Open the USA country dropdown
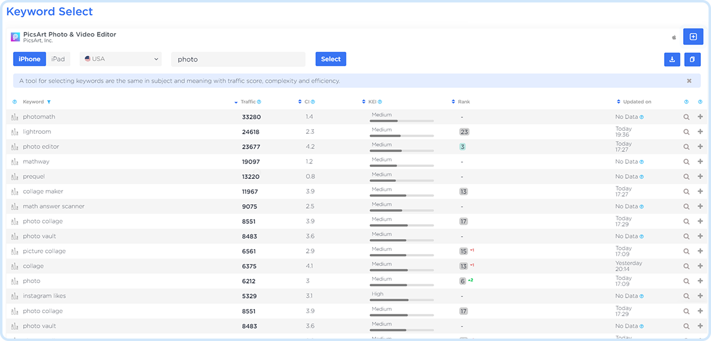The width and height of the screenshot is (711, 341). (121, 59)
